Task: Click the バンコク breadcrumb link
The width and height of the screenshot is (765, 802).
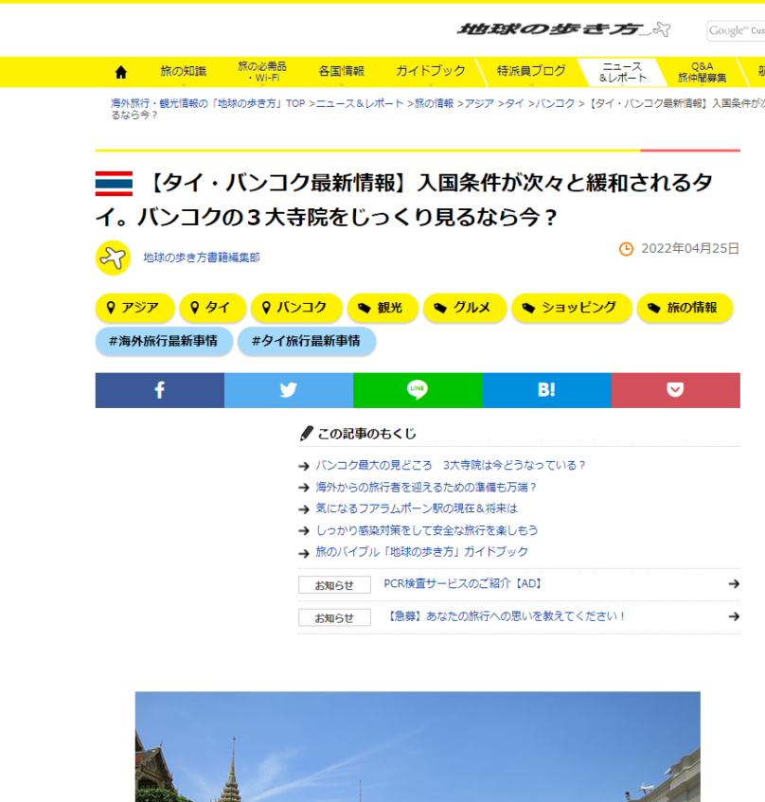Action: tap(555, 103)
